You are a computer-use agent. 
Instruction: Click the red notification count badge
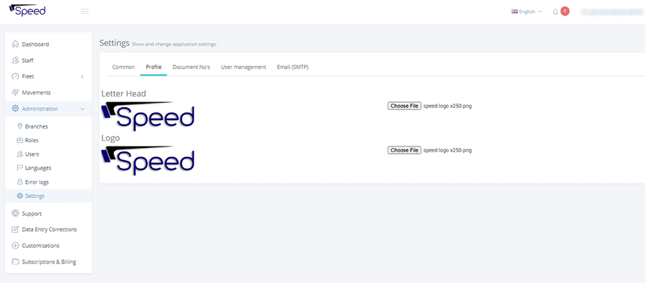(x=565, y=11)
